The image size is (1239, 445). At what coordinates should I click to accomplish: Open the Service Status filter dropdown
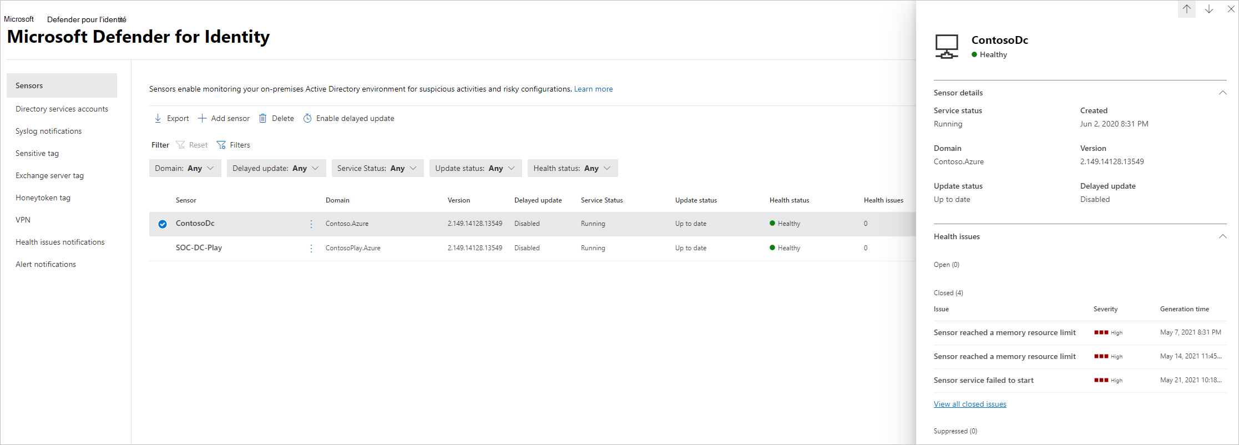point(377,168)
